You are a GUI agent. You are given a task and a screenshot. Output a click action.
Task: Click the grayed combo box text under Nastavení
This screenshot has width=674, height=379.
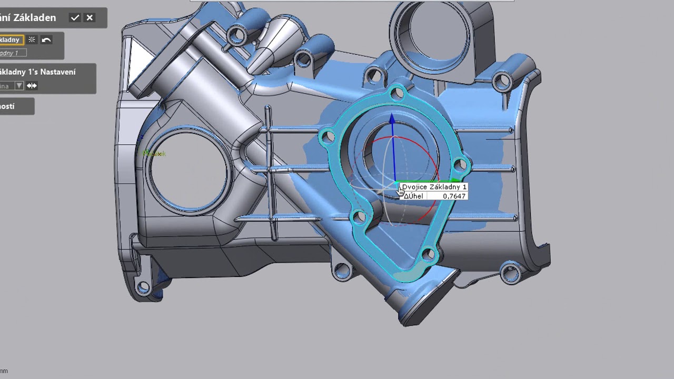coord(5,86)
